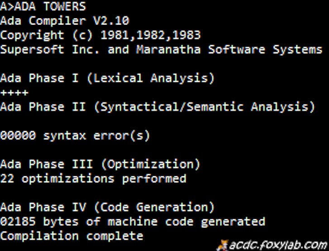Viewport: 329px width, 251px height.
Task: Click the 'Ada Phase III (Optimization)' heading
Action: [100, 164]
